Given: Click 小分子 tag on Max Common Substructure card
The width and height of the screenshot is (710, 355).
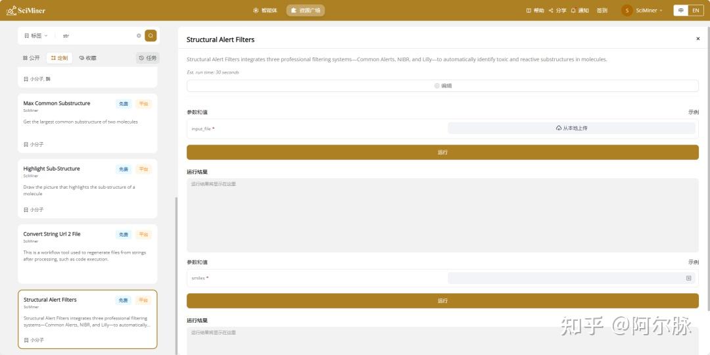Looking at the screenshot, I should [34, 145].
